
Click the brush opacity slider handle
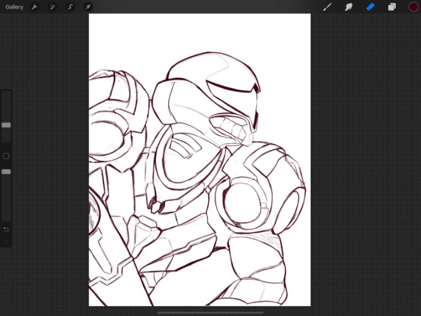pos(6,172)
